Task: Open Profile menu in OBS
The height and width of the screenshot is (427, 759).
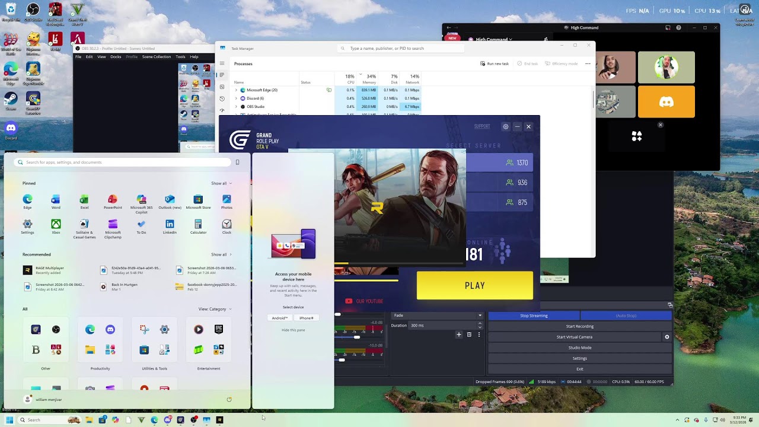Action: (x=132, y=57)
